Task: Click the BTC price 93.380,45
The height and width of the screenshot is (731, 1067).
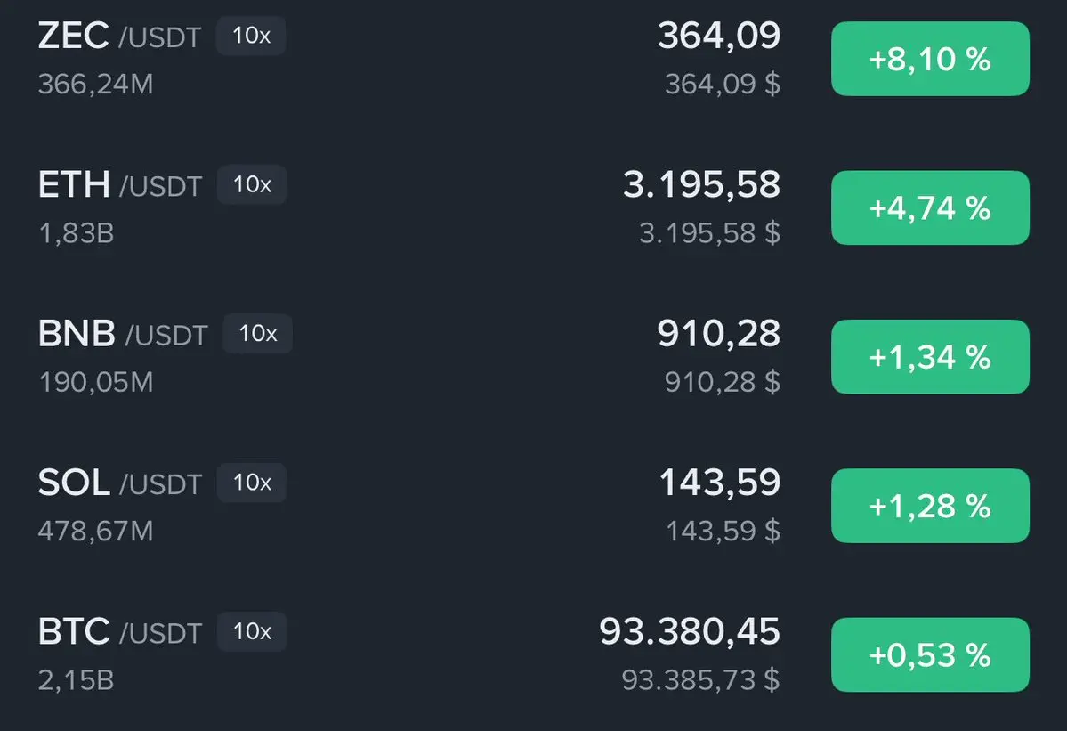Action: 690,631
